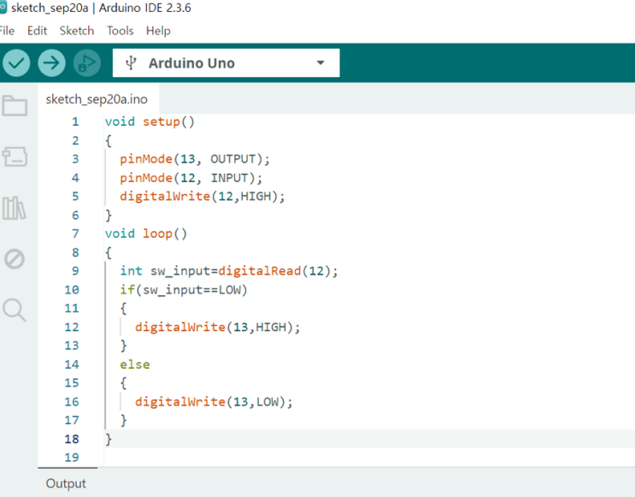Click the window title 'sketch_sep20a | Arduino IDE 2.3.6'
Viewport: 635px width, 497px height.
[x=101, y=8]
